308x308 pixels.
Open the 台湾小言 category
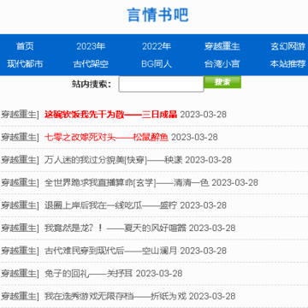pyautogui.click(x=222, y=63)
